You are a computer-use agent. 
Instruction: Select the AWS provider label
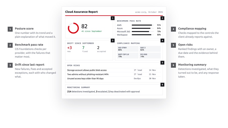point(119,25)
